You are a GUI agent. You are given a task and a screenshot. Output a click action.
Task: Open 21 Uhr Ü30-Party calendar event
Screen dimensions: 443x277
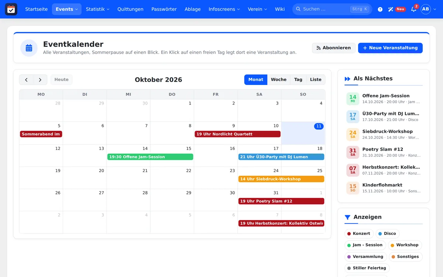click(x=281, y=157)
